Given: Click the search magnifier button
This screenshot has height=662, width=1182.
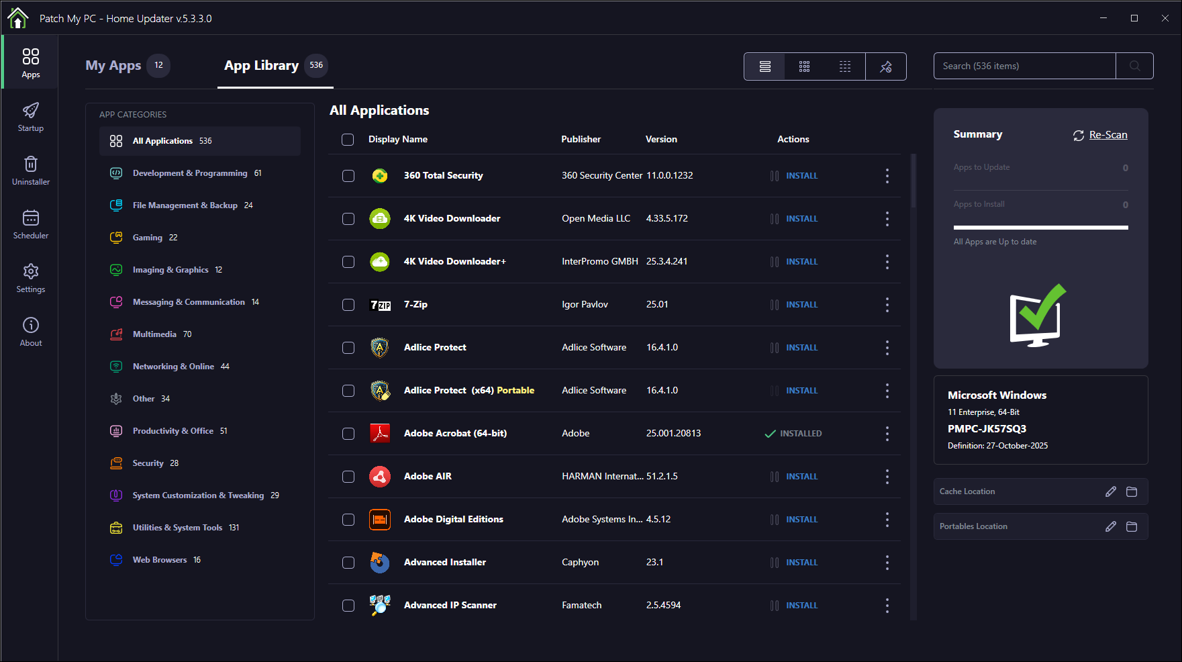Looking at the screenshot, I should [x=1134, y=66].
